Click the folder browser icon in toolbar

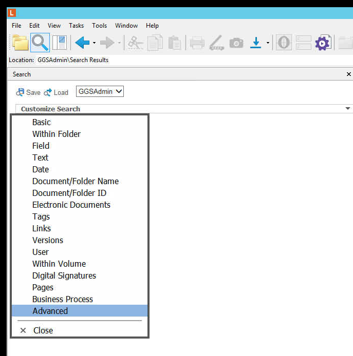pyautogui.click(x=20, y=43)
